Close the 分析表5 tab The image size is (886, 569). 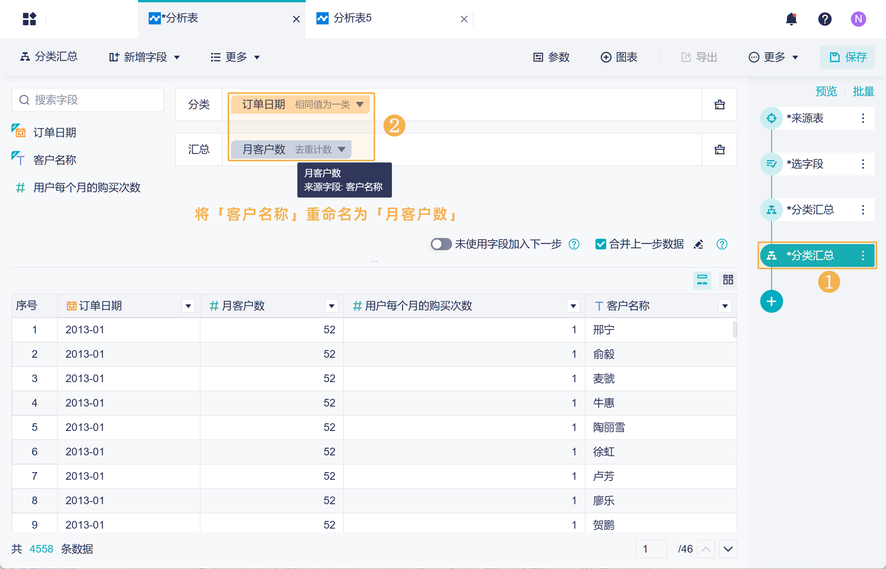tap(464, 19)
